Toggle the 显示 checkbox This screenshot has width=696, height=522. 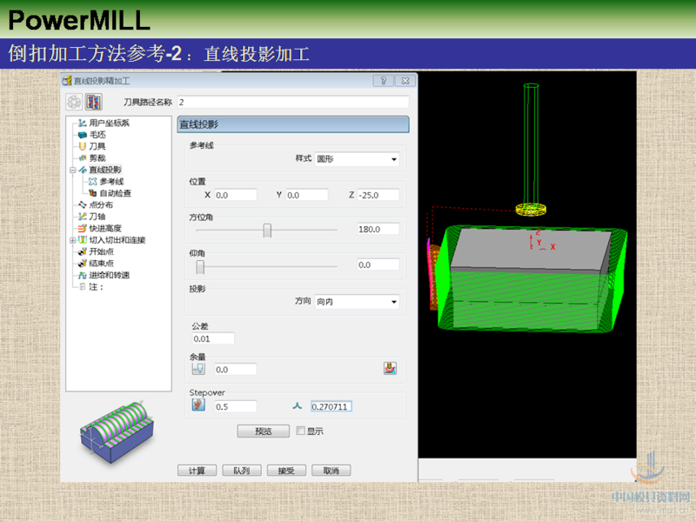click(301, 431)
